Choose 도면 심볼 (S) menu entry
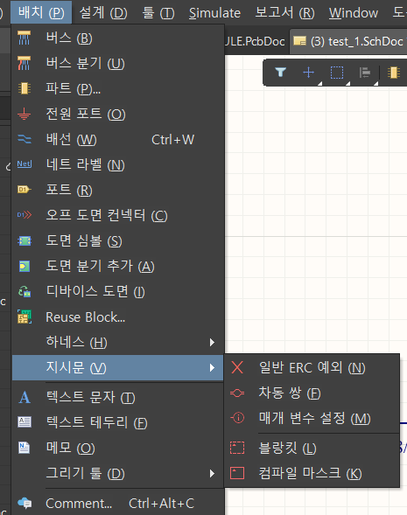 117,240
